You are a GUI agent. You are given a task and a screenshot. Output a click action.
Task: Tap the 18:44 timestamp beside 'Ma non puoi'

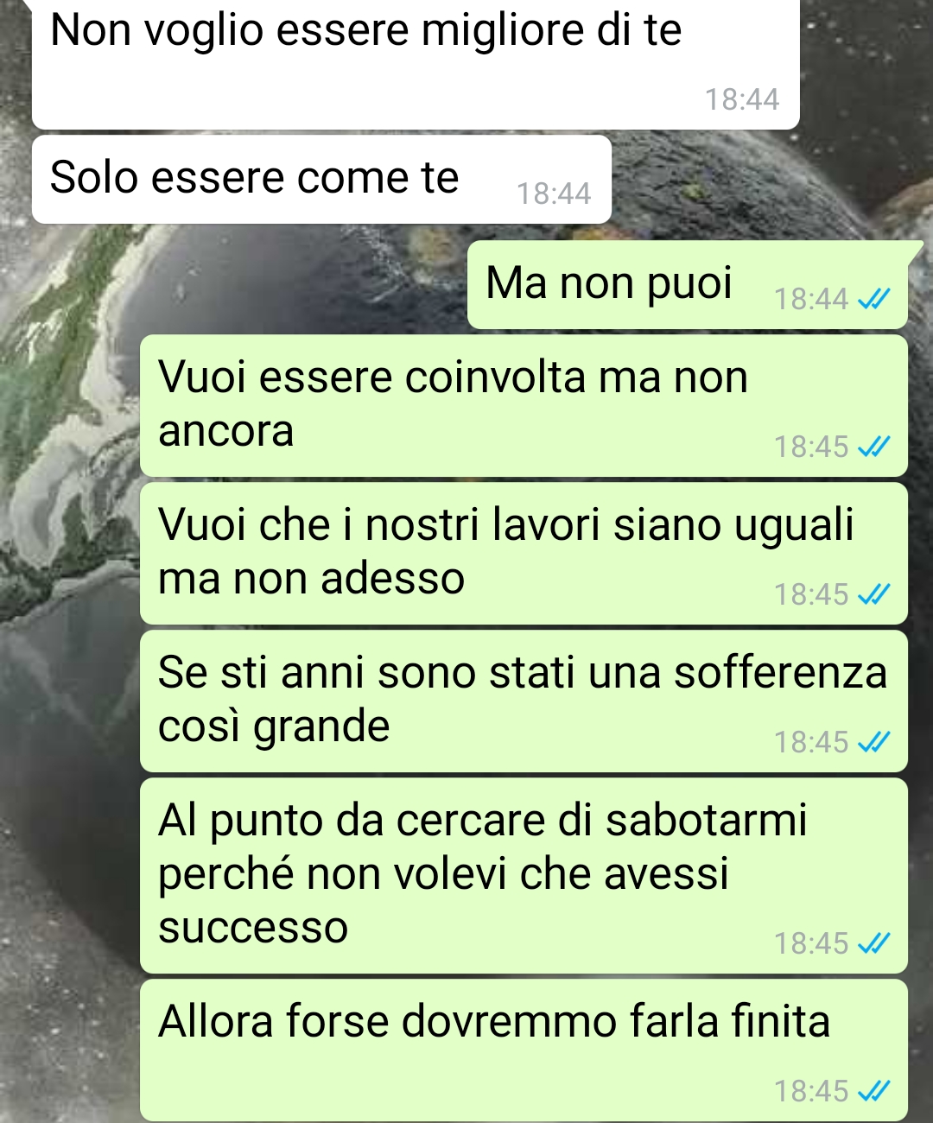click(811, 299)
